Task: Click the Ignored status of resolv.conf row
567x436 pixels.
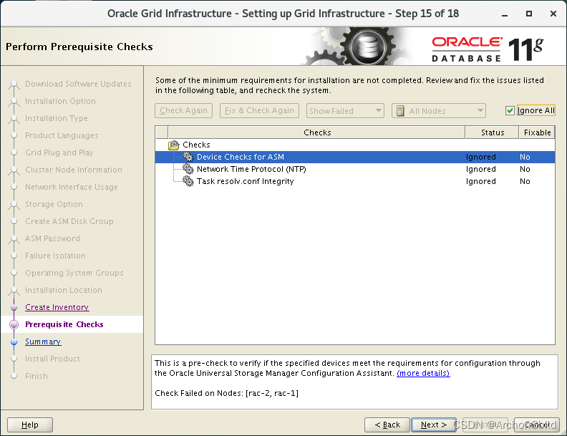Action: [x=480, y=181]
